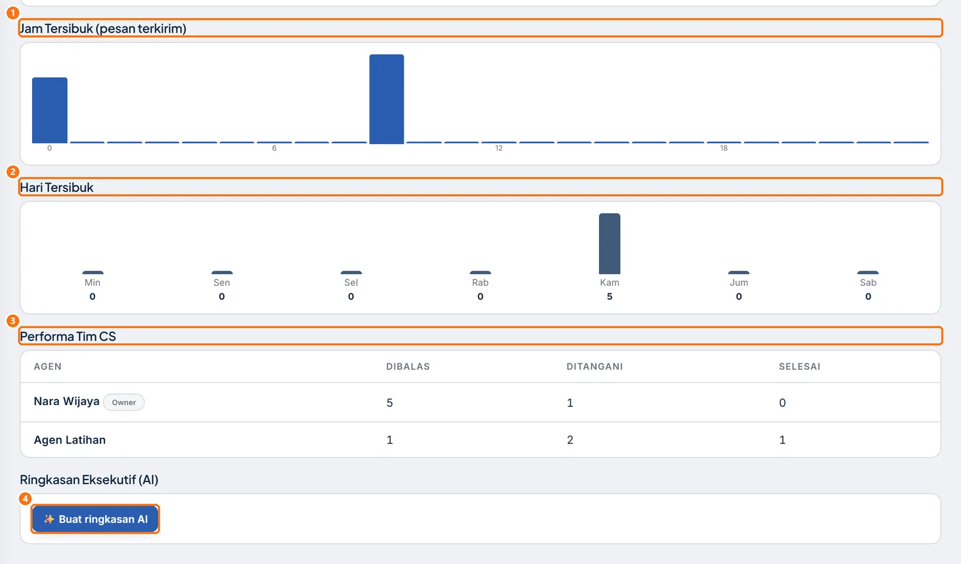Click the tallest bar in Jam Tersibuk chart
The image size is (961, 564).
click(387, 99)
